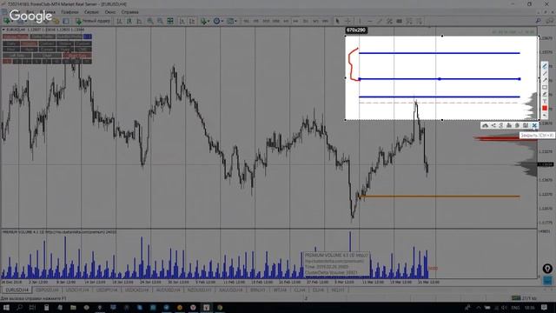Choose the cursor arrow tool
The width and height of the screenshot is (556, 313).
[x=338, y=21]
